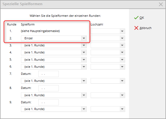166x119 pixels.
Task: Open the round 2 Spielform dropdown
Action: coord(84,38)
